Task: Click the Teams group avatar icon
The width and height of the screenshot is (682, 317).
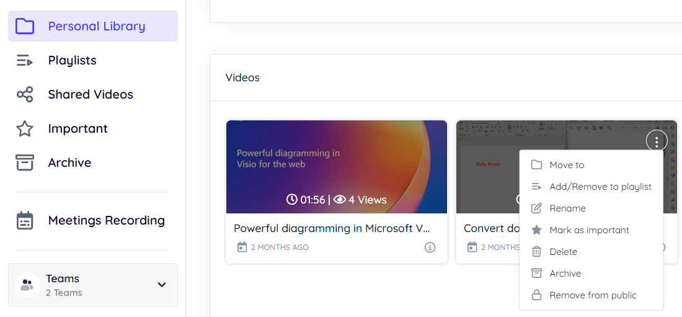Action: click(x=27, y=285)
